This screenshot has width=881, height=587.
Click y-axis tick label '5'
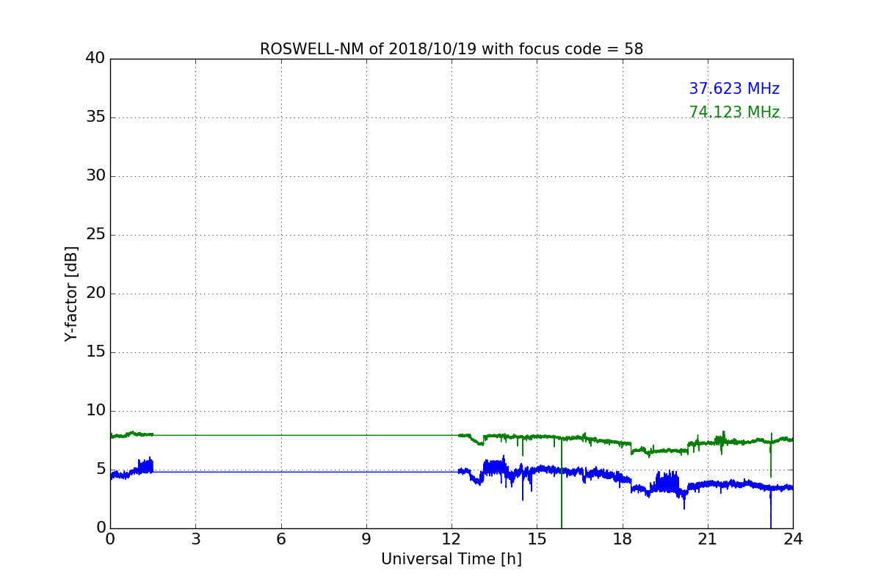(100, 470)
